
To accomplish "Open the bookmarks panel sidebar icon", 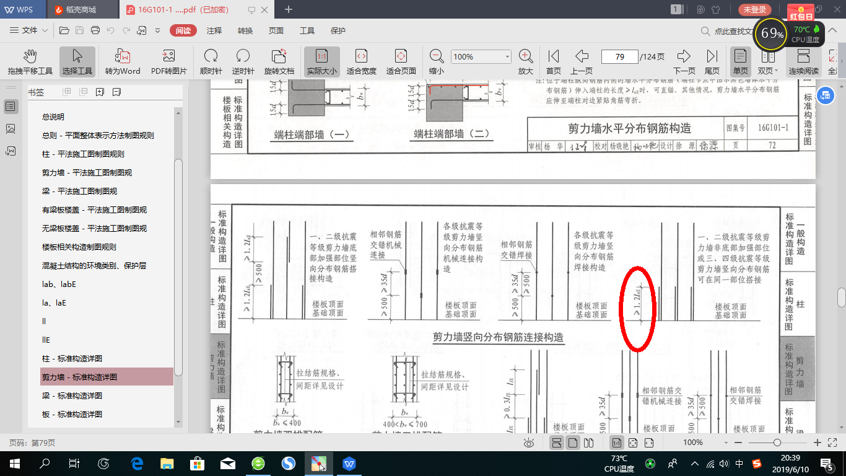I will 11,106.
